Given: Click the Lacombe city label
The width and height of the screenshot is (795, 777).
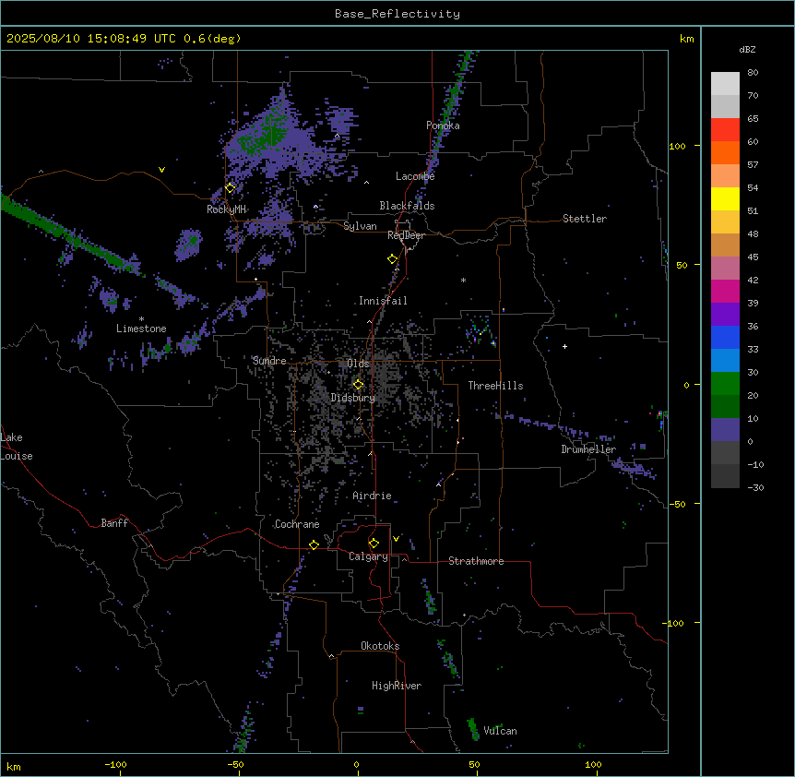Looking at the screenshot, I should point(415,176).
